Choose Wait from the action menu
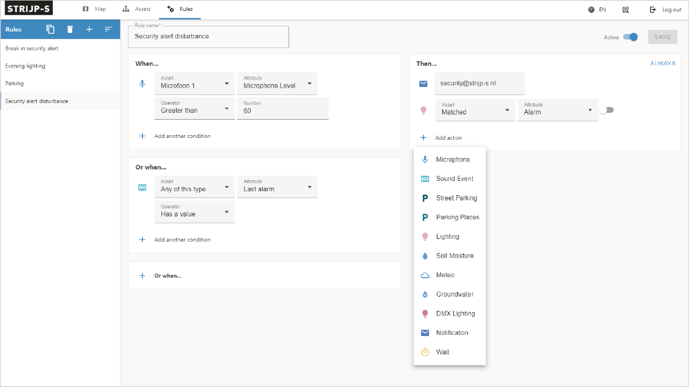 coord(450,352)
